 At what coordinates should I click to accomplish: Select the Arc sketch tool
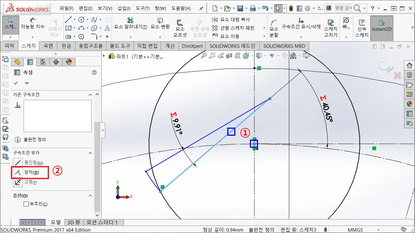81,28
